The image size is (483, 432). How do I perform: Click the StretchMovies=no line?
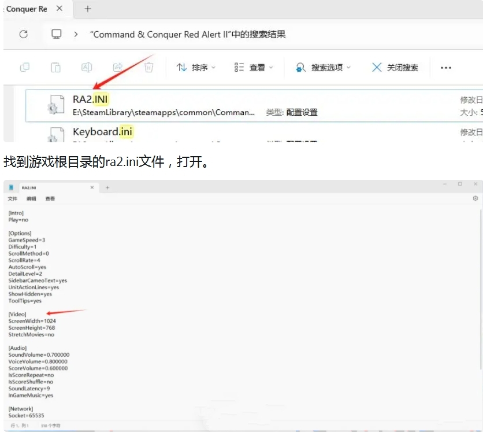[31, 335]
